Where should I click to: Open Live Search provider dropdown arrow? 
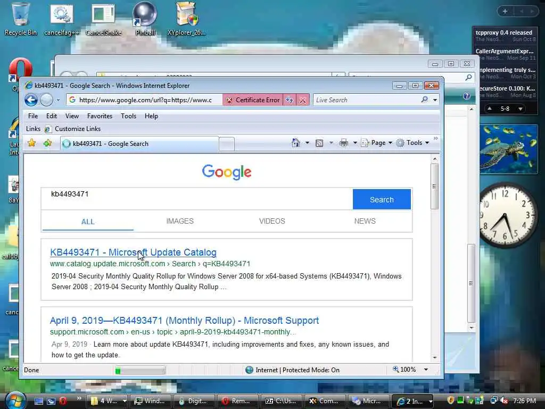click(435, 100)
